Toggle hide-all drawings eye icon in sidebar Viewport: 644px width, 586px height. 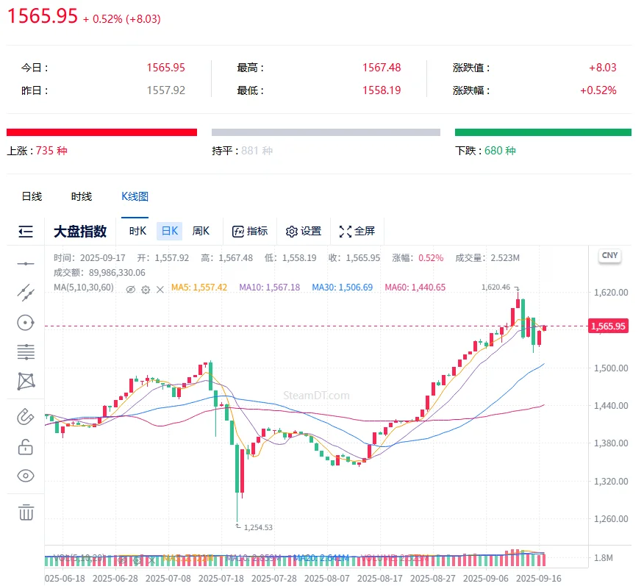(25, 475)
